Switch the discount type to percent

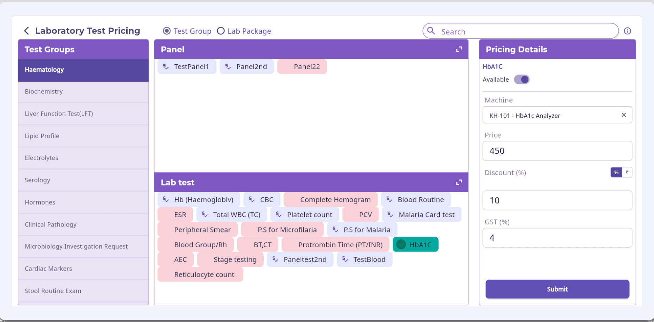616,172
